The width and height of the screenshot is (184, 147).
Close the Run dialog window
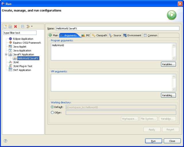(x=180, y=4)
